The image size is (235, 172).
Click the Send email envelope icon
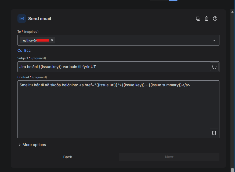21,18
